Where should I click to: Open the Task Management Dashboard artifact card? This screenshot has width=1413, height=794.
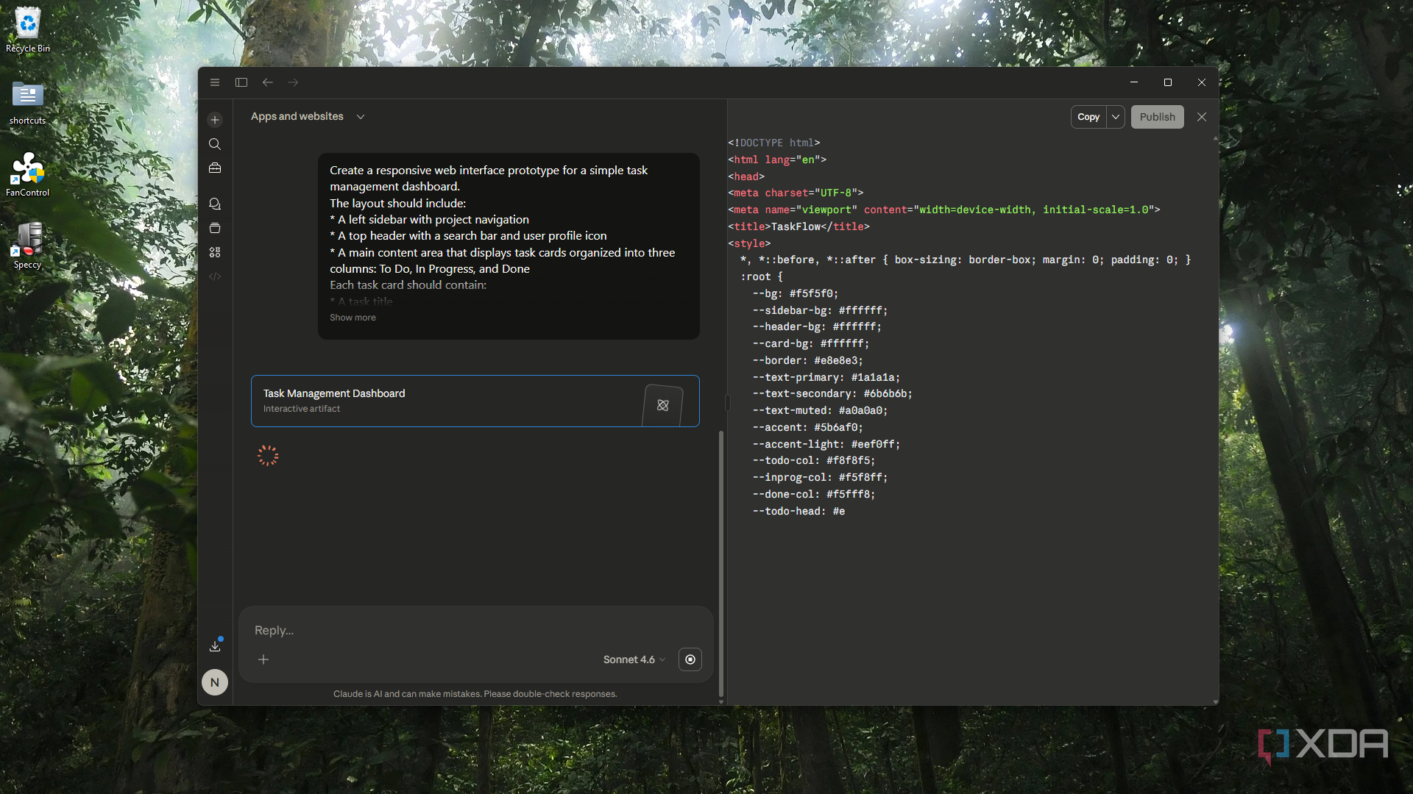click(x=475, y=401)
